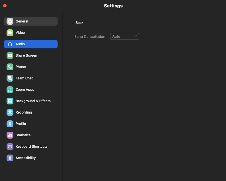
Task: Click the Share Screen icon
Action: [x=10, y=55]
